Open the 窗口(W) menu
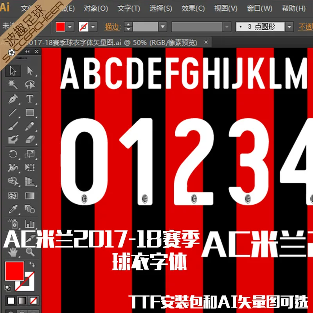The height and width of the screenshot is (313, 313). coord(259,8)
